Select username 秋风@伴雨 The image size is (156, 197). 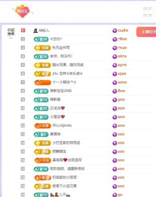coord(61,48)
